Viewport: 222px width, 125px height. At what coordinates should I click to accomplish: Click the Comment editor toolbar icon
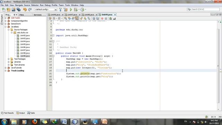[111, 18]
